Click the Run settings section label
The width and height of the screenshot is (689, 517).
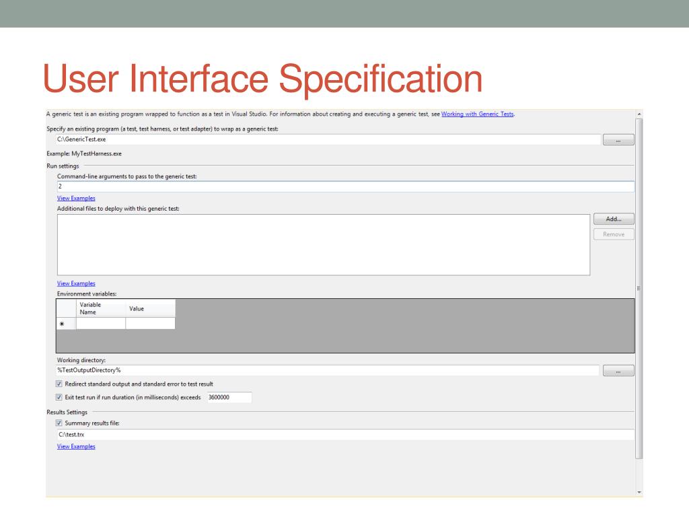[x=63, y=166]
